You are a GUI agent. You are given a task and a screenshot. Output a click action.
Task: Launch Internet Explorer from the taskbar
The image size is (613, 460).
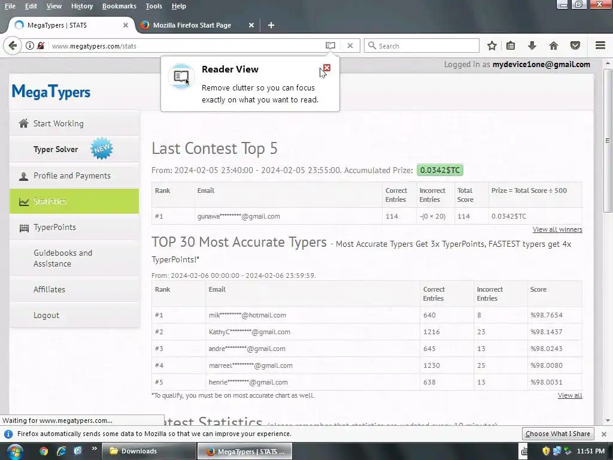click(62, 451)
